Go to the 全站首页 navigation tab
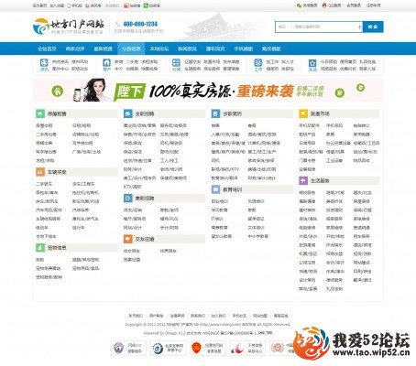The width and height of the screenshot is (416, 366). coord(47,48)
